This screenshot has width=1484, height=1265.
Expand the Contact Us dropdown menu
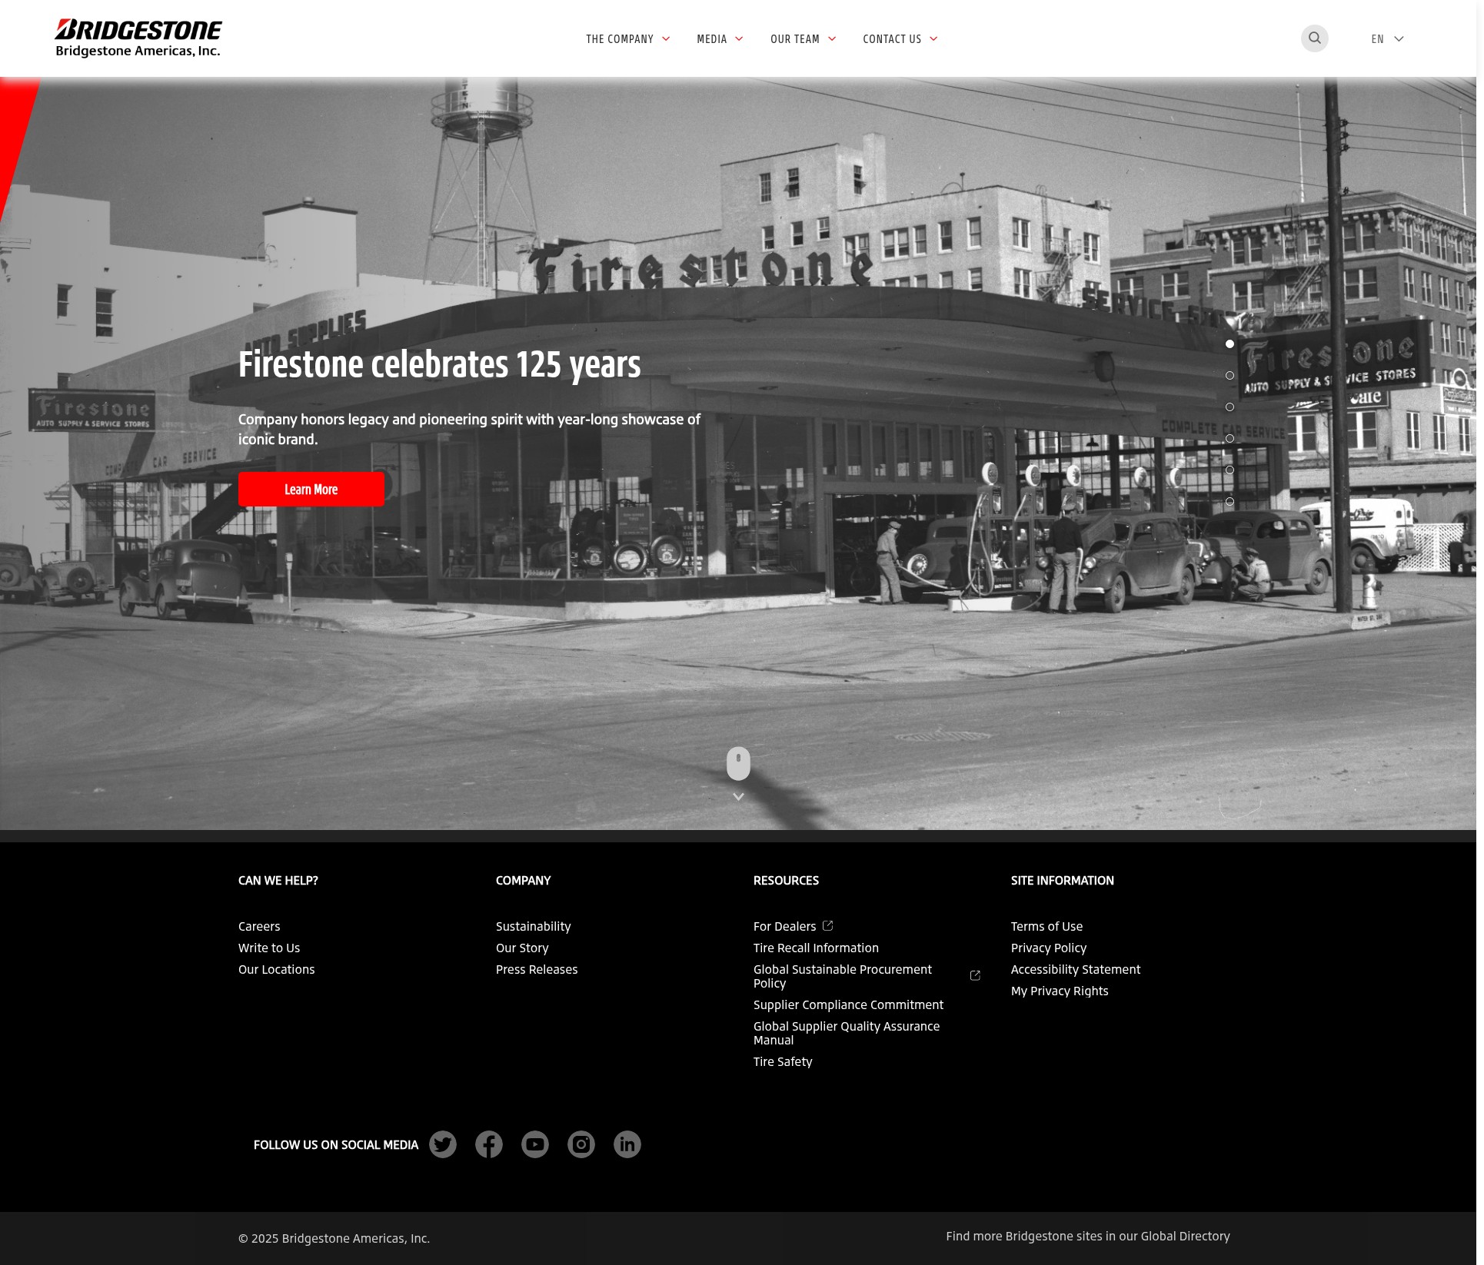click(x=900, y=39)
